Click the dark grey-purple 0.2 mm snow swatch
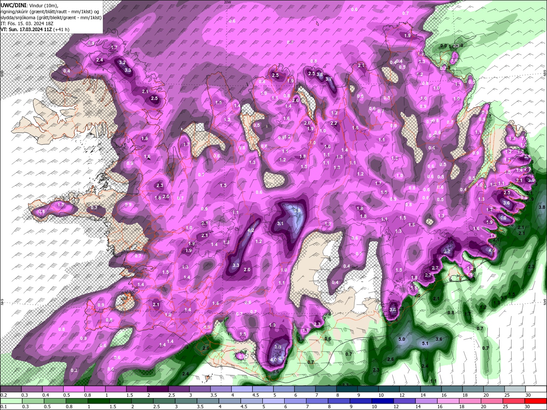 coord(11,389)
